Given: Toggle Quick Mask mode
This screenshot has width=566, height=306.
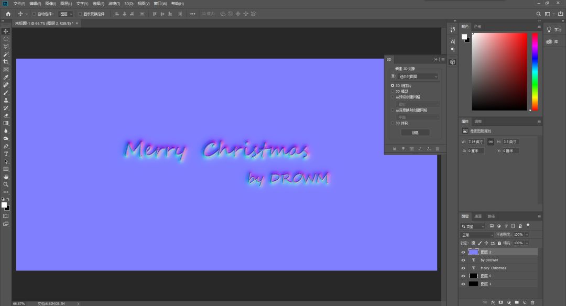Looking at the screenshot, I should pyautogui.click(x=6, y=216).
